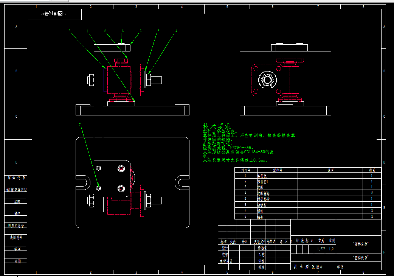The height and width of the screenshot is (277, 394).
Task: Click the right U-slot in the top view
Action: tap(182, 182)
